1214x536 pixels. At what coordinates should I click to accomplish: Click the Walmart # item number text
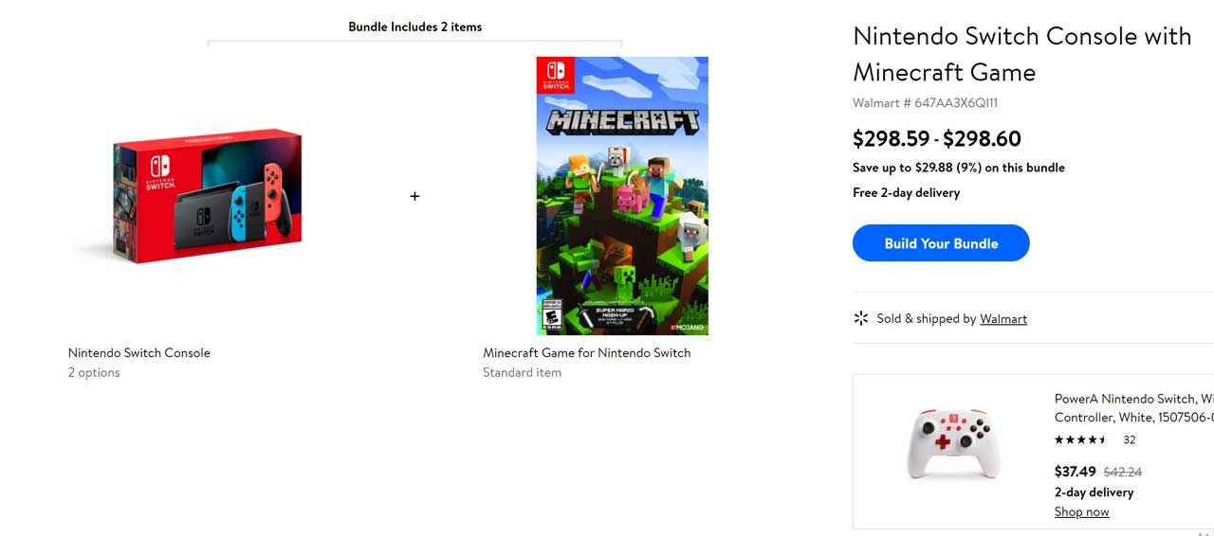pos(925,102)
